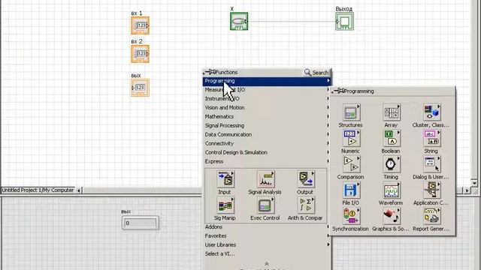Open the Structures palette
This screenshot has width=481, height=270.
click(351, 112)
